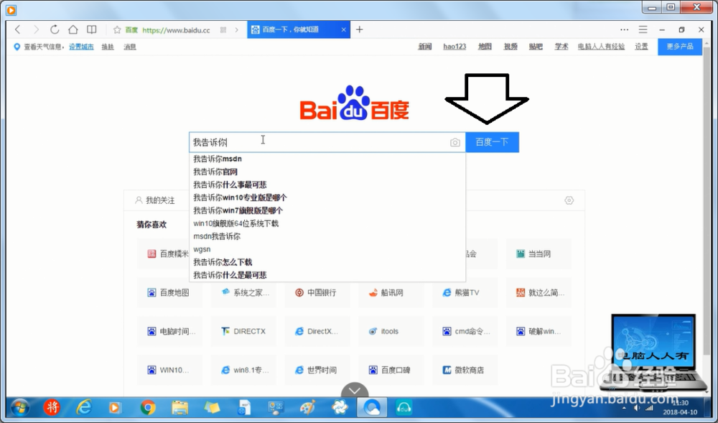Go back using the browser back arrow

coord(17,29)
